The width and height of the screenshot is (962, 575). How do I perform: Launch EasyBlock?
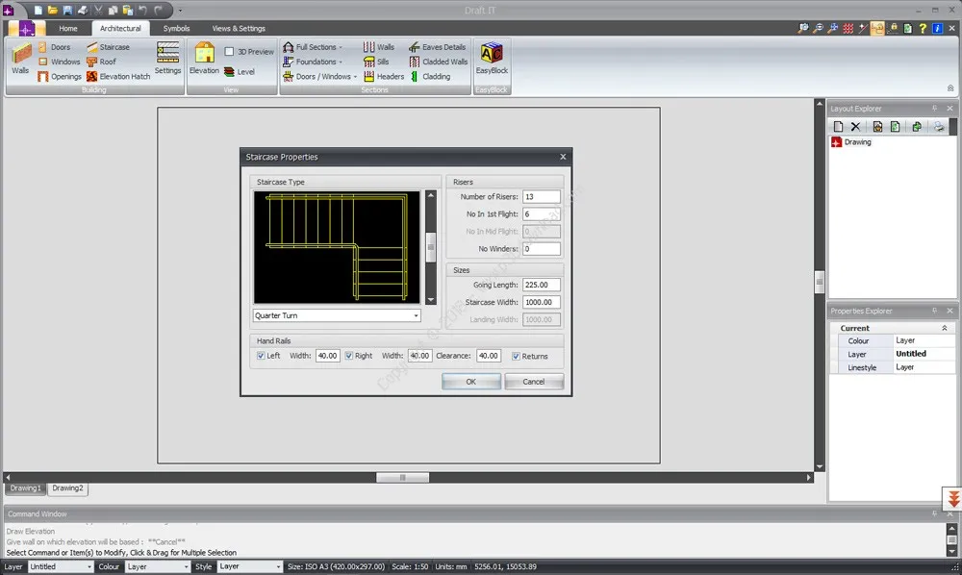492,59
